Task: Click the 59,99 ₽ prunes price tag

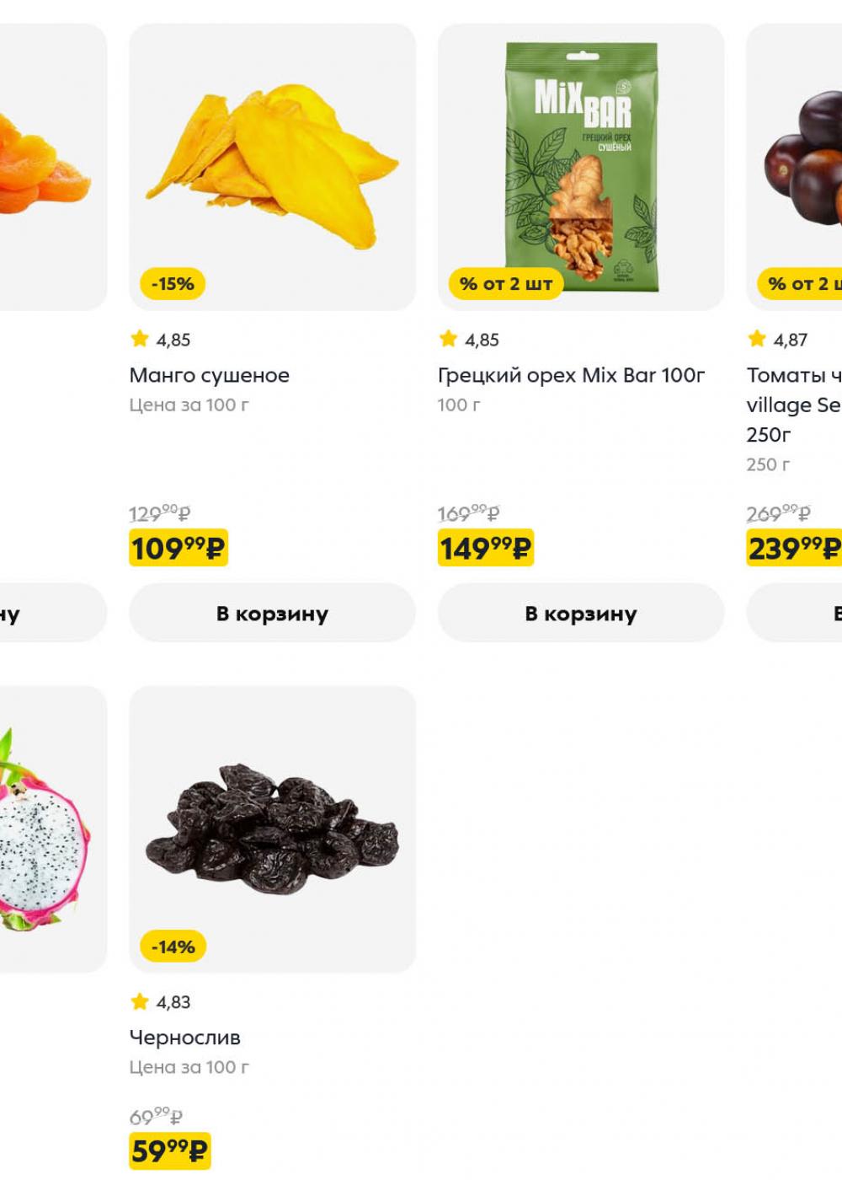Action: (x=169, y=1150)
